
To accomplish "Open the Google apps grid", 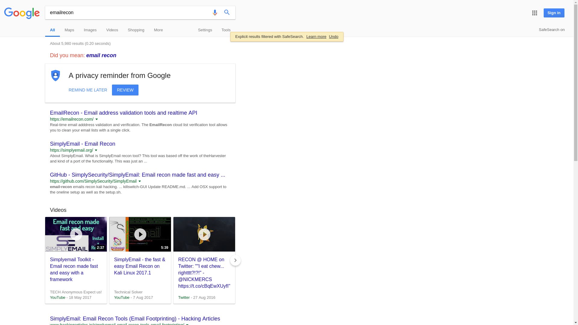I will (x=535, y=13).
